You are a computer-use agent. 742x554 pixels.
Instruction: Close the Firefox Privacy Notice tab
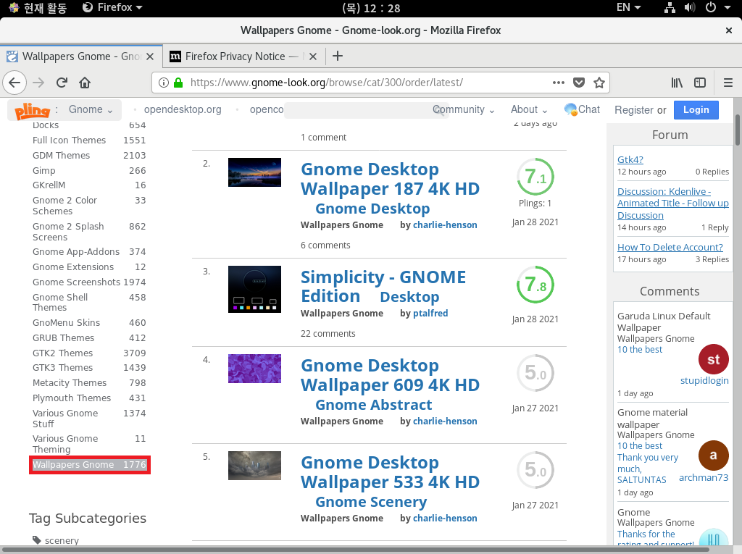tap(313, 56)
